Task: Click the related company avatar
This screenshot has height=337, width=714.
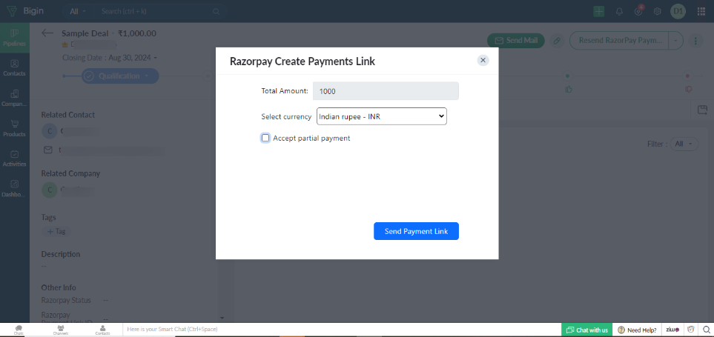Action: pos(49,190)
